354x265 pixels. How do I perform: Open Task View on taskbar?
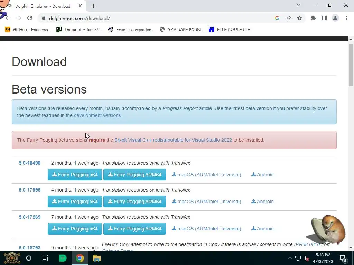click(45, 258)
